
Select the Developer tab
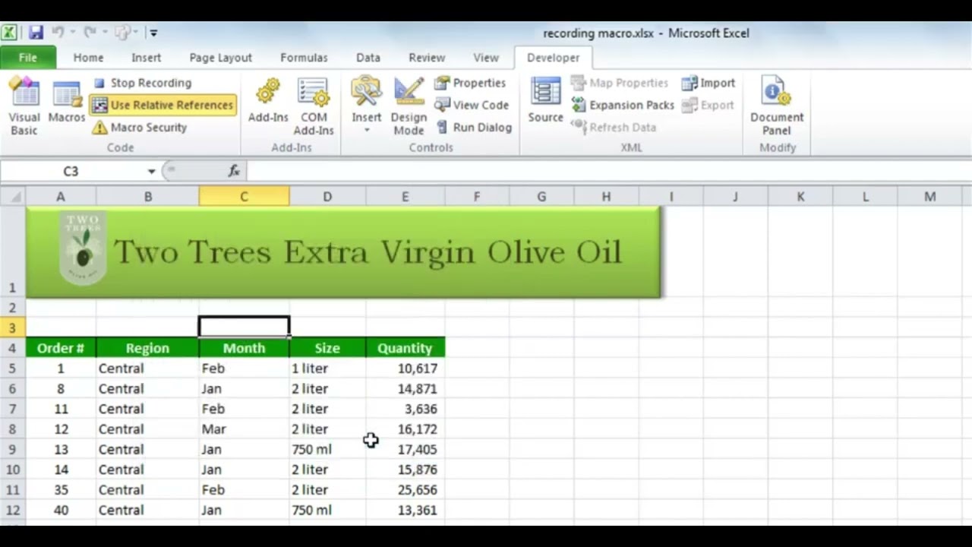pyautogui.click(x=553, y=58)
